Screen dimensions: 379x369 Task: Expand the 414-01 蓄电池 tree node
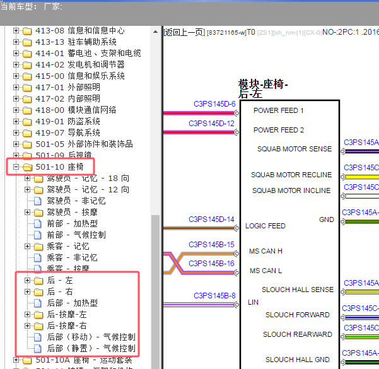(16, 53)
